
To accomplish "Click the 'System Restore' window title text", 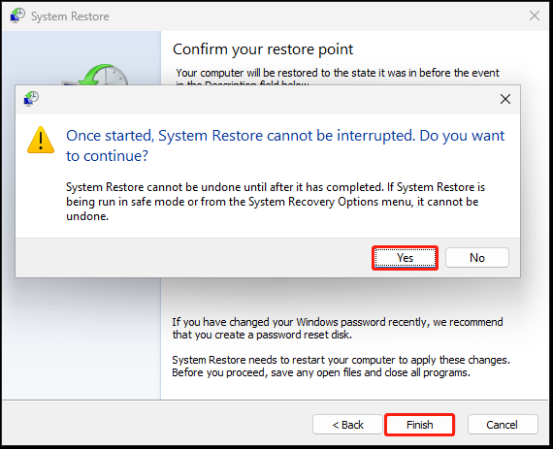I will [x=70, y=16].
